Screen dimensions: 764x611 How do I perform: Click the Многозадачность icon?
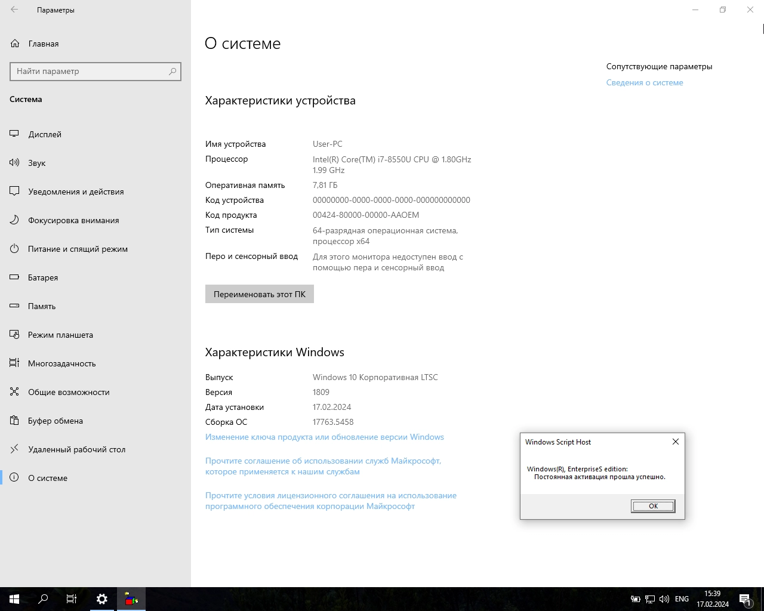click(14, 363)
